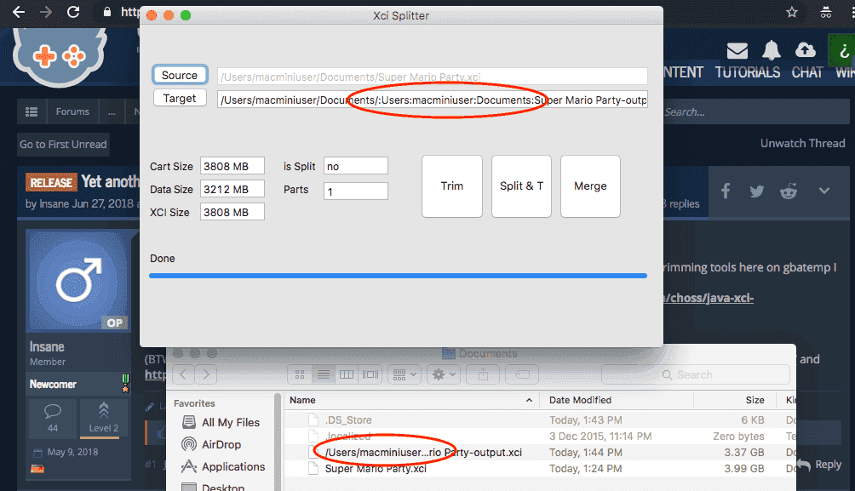The height and width of the screenshot is (491, 855).
Task: Click the Trim button
Action: point(452,186)
